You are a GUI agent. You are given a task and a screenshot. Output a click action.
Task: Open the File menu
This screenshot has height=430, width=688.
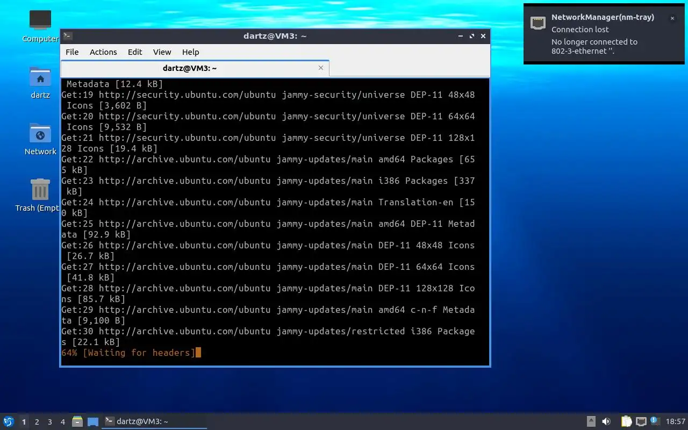(72, 52)
